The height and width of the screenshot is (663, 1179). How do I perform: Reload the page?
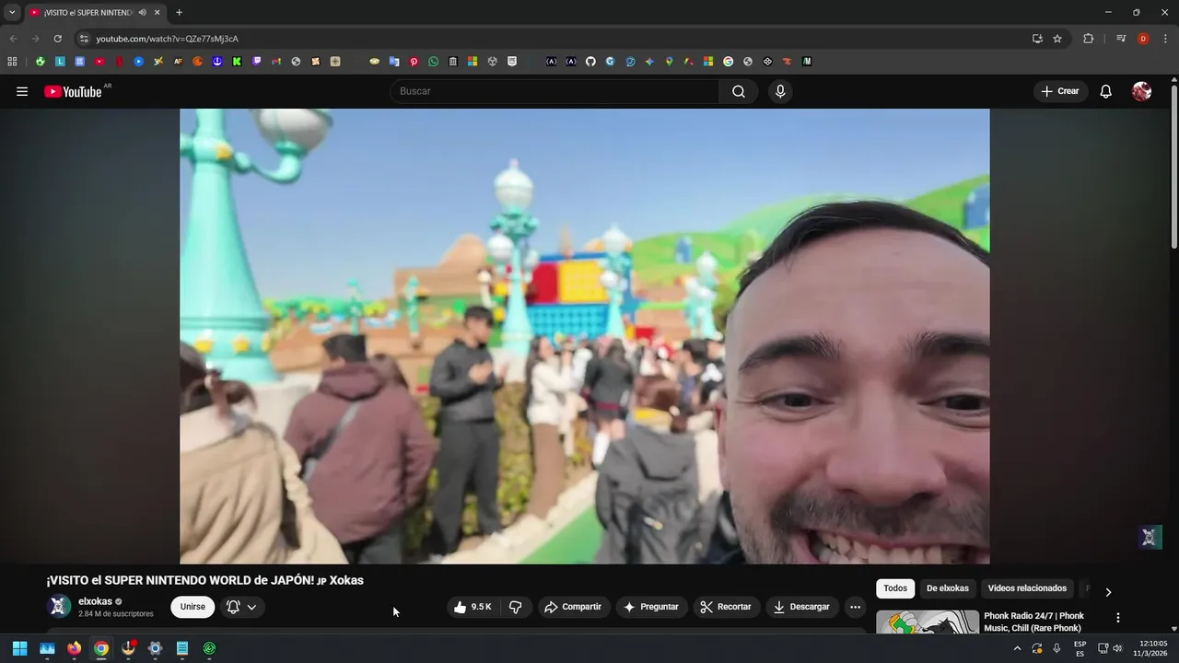[x=57, y=39]
